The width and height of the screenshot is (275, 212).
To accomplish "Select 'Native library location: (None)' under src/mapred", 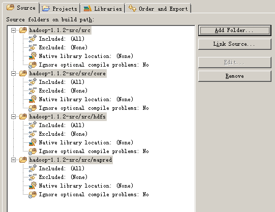I will [86, 186].
